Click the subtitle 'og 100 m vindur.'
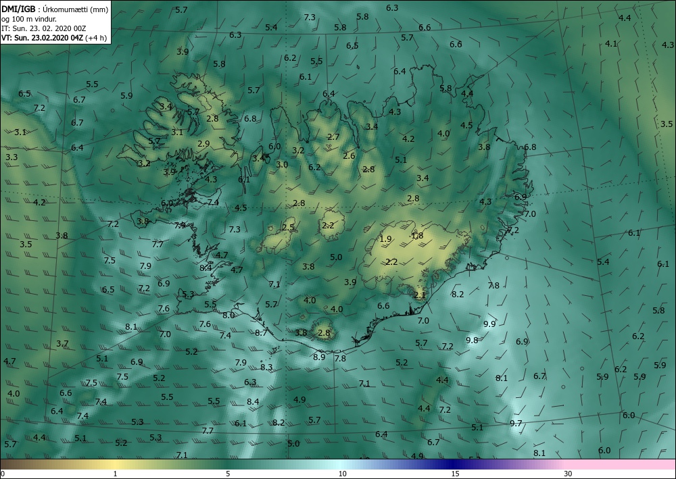Image resolution: width=676 pixels, height=479 pixels. coord(29,19)
